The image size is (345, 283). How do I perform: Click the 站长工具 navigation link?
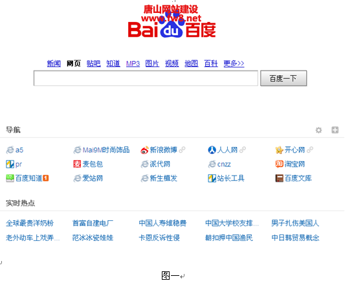click(x=230, y=178)
